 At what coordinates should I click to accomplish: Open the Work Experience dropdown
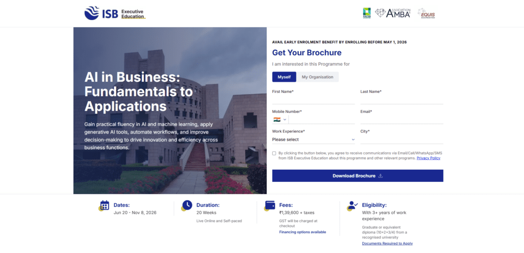point(314,140)
